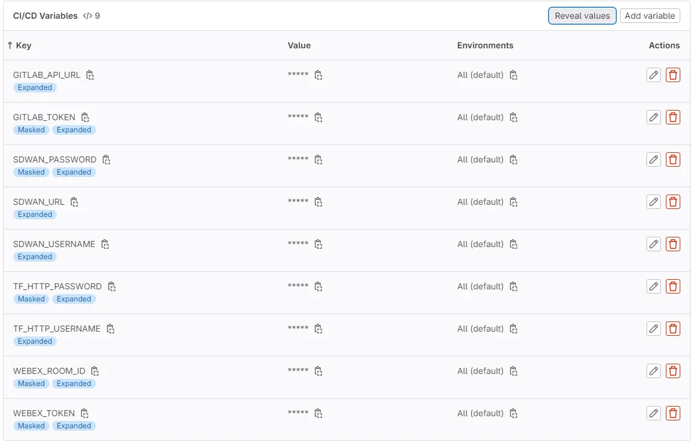Delete the SDWAN_URL variable

[672, 202]
